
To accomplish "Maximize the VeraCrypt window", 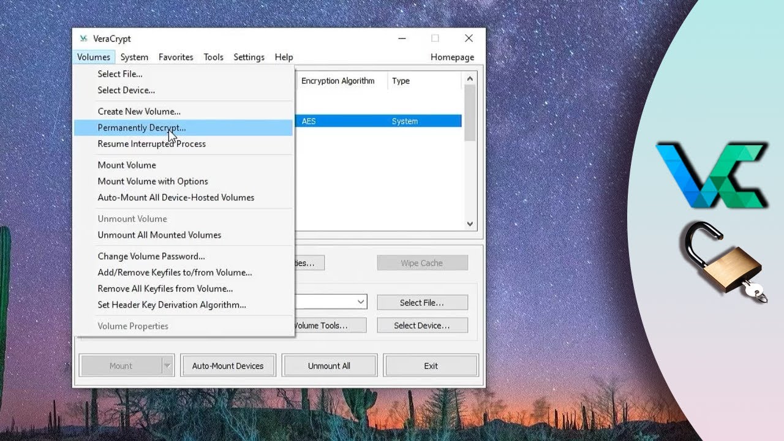I will (x=435, y=38).
